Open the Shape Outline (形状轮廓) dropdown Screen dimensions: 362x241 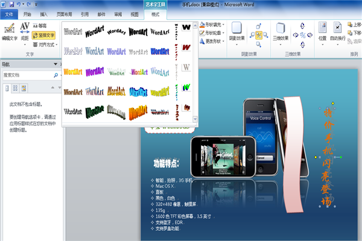pyautogui.click(x=212, y=33)
